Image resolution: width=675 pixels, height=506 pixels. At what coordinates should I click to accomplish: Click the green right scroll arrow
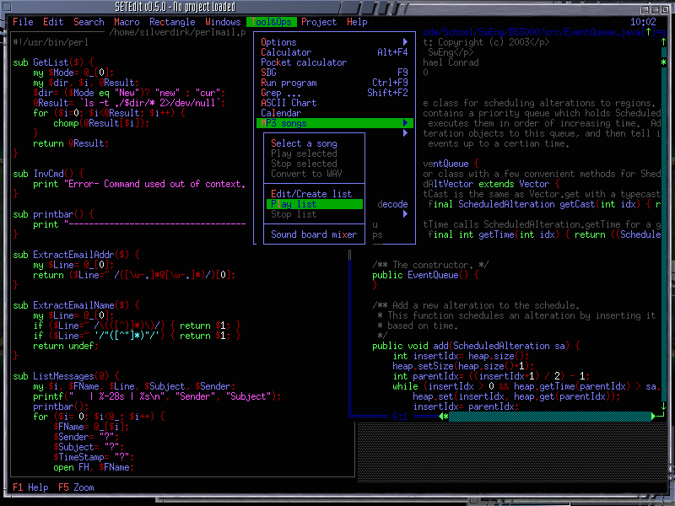point(651,416)
